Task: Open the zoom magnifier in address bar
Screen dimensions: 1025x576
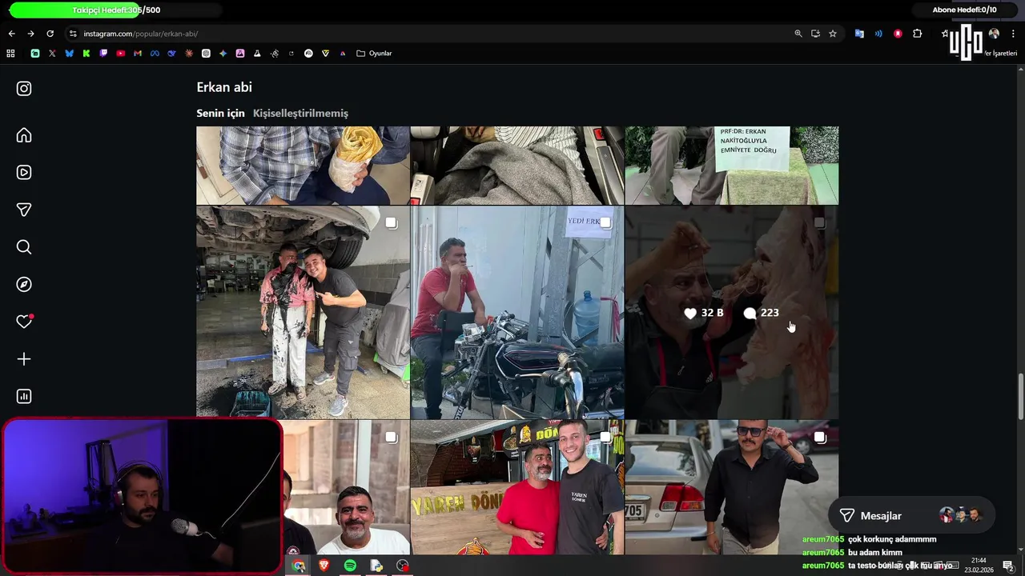Action: pyautogui.click(x=798, y=34)
